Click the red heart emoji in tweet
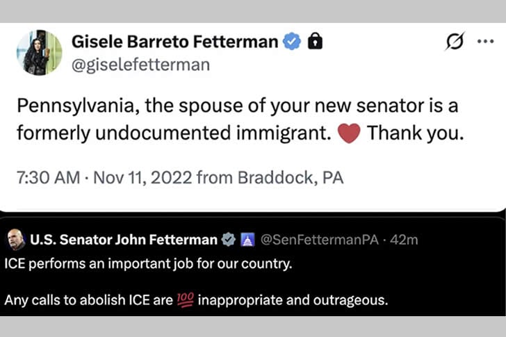 [348, 132]
